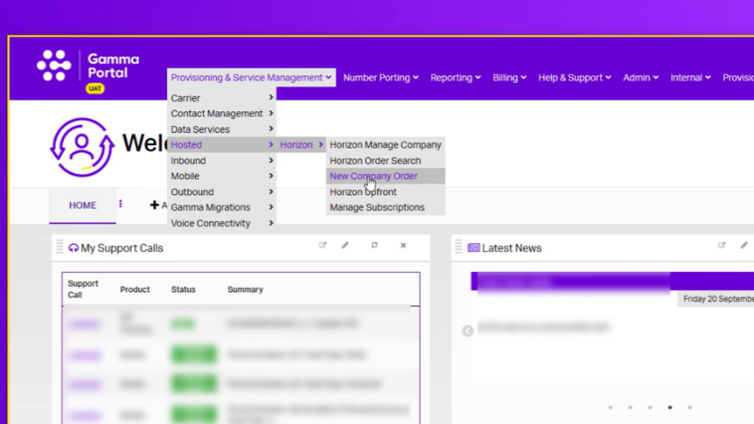Viewport: 754px width, 424px height.
Task: Open the Help & Support dropdown
Action: (x=575, y=77)
